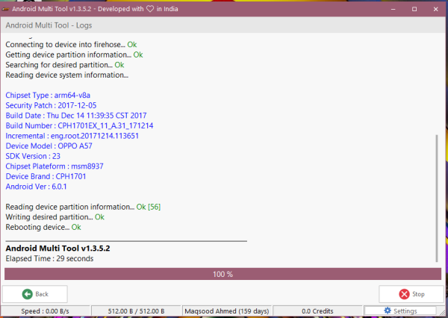Click the Speed : 0.00 B/s status entry
This screenshot has height=318, width=448.
tap(45, 311)
